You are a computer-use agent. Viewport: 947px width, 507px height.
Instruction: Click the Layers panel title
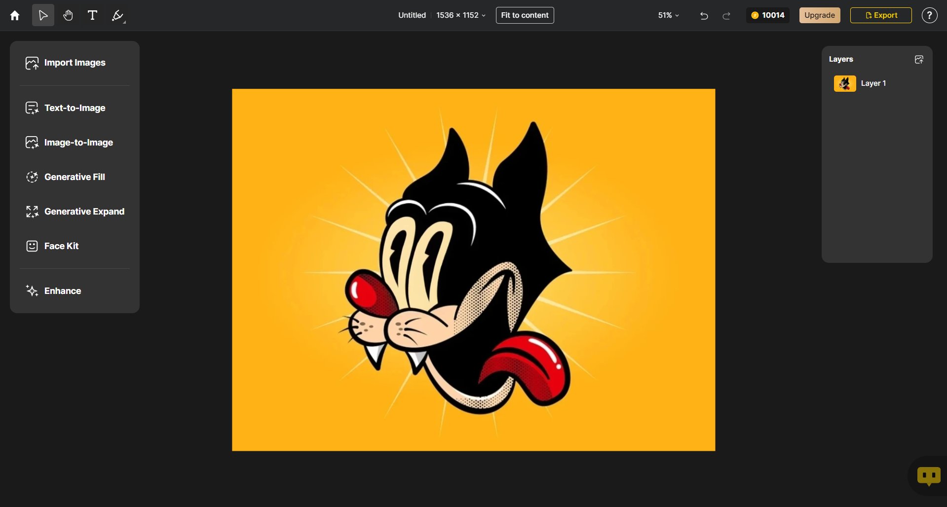click(x=841, y=59)
